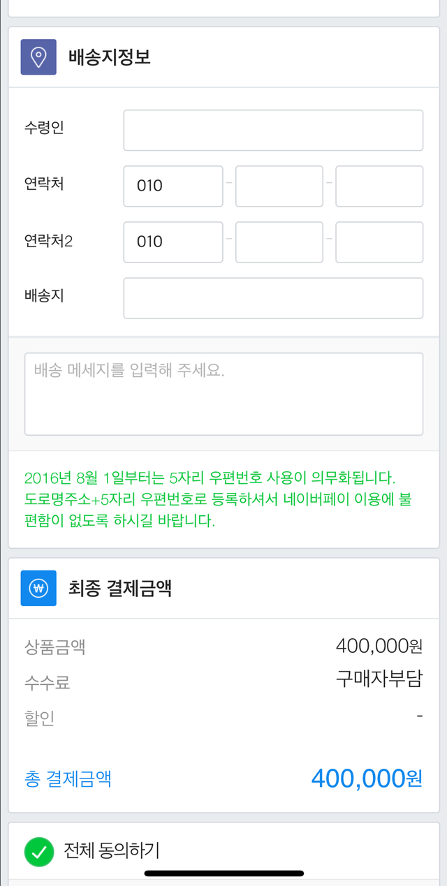Tap the blue 400,000원 total amount
Image resolution: width=447 pixels, height=886 pixels.
pos(367,778)
